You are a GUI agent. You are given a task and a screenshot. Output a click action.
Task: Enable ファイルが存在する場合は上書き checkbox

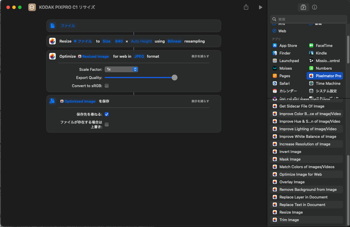coord(107,124)
